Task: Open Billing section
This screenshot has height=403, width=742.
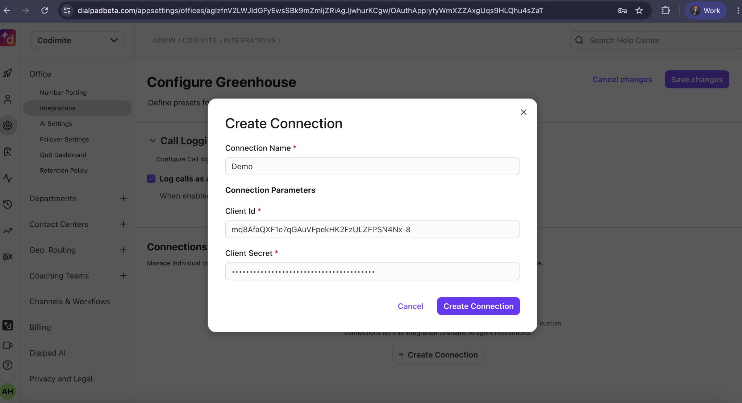Action: [x=40, y=327]
